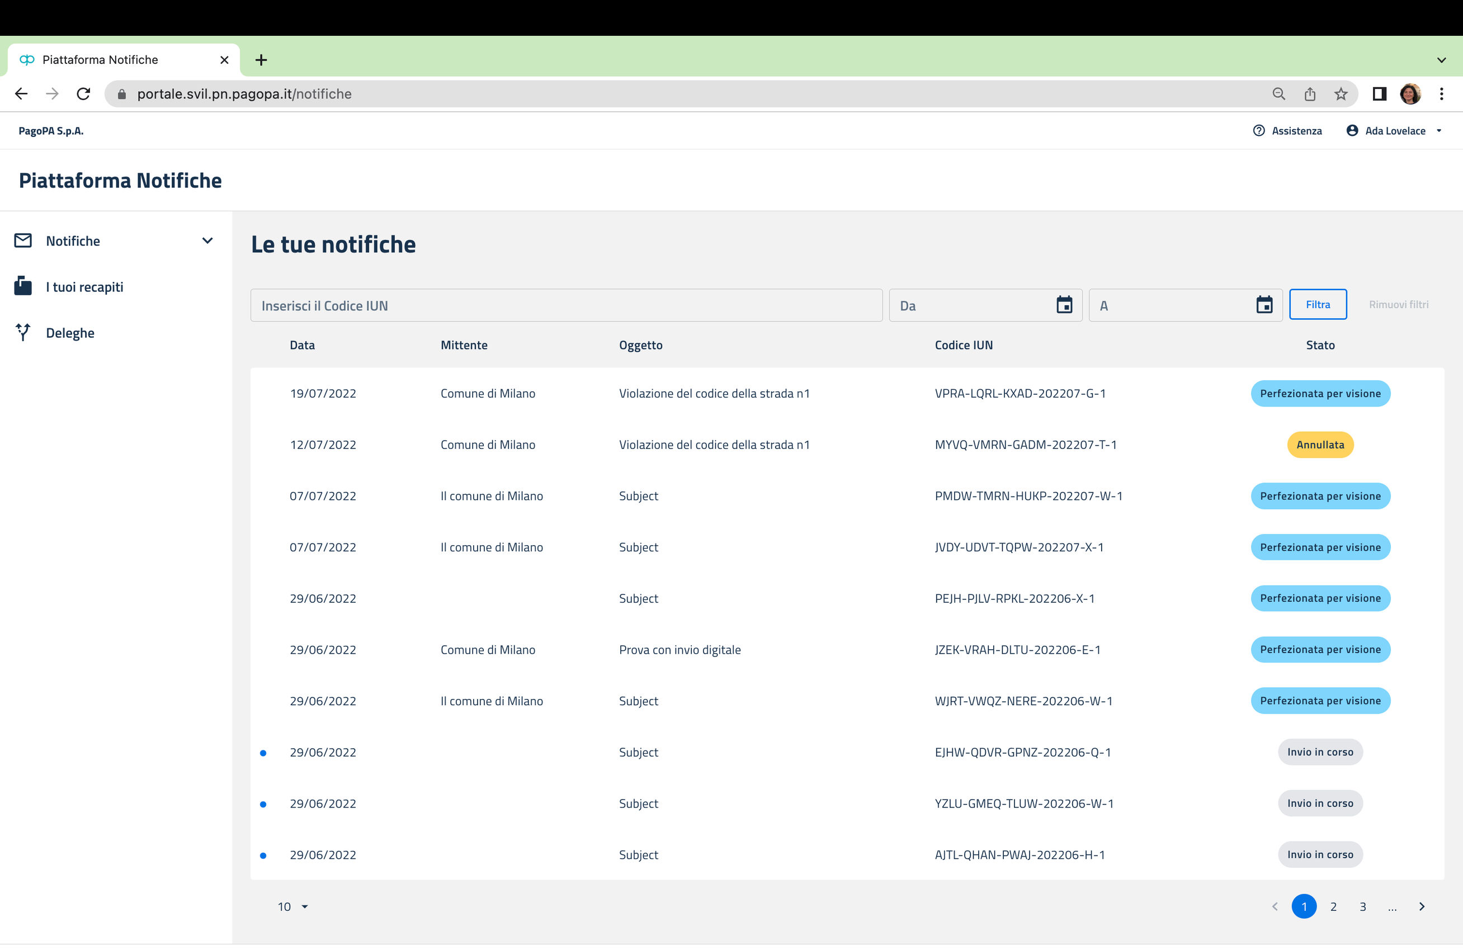Image resolution: width=1463 pixels, height=950 pixels.
Task: Go to next page with right arrow
Action: [x=1422, y=906]
